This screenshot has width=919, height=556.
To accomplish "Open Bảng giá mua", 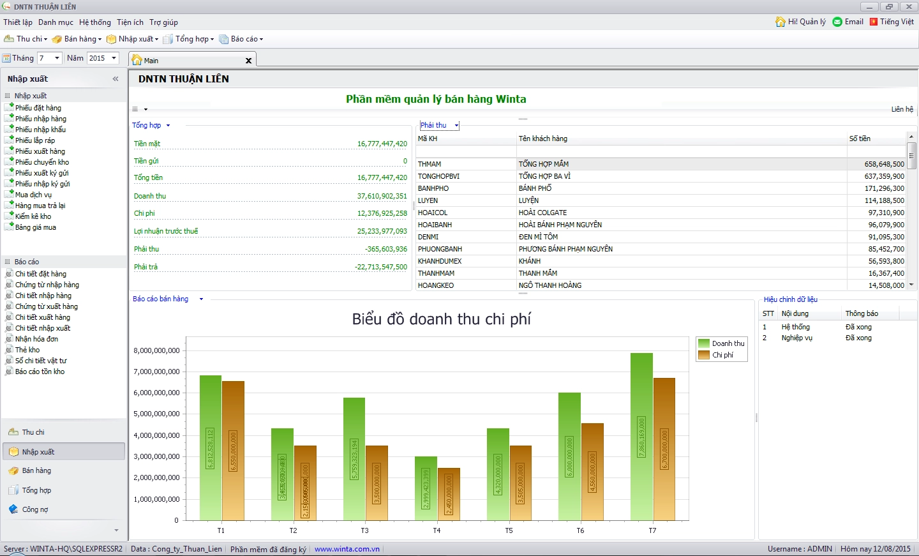I will (36, 227).
